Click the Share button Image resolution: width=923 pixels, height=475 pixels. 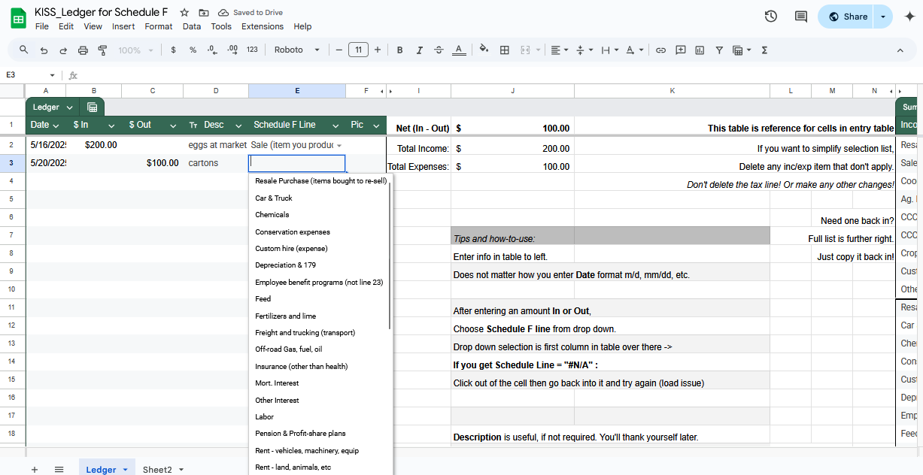(847, 17)
